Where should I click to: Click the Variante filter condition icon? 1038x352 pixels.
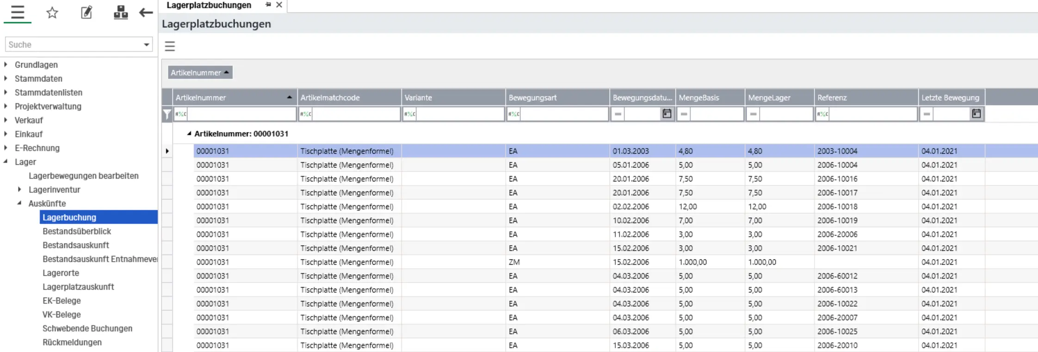410,114
